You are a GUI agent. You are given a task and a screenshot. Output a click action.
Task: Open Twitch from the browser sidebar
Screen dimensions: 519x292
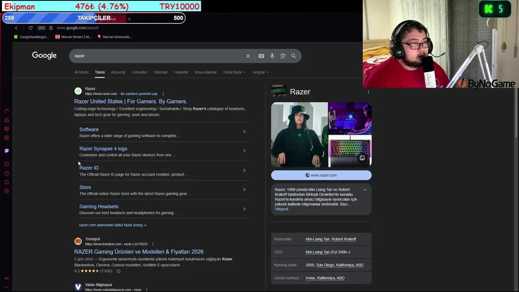click(6, 151)
